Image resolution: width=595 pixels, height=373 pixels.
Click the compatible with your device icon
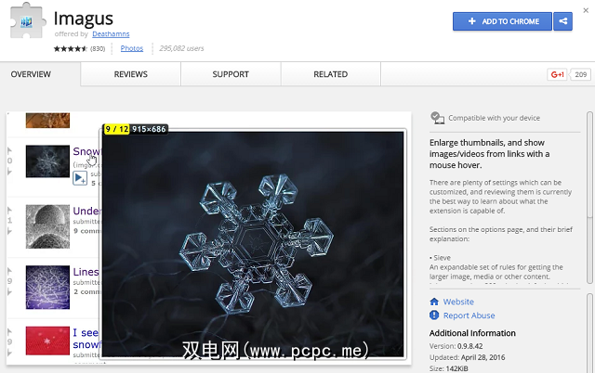[438, 118]
